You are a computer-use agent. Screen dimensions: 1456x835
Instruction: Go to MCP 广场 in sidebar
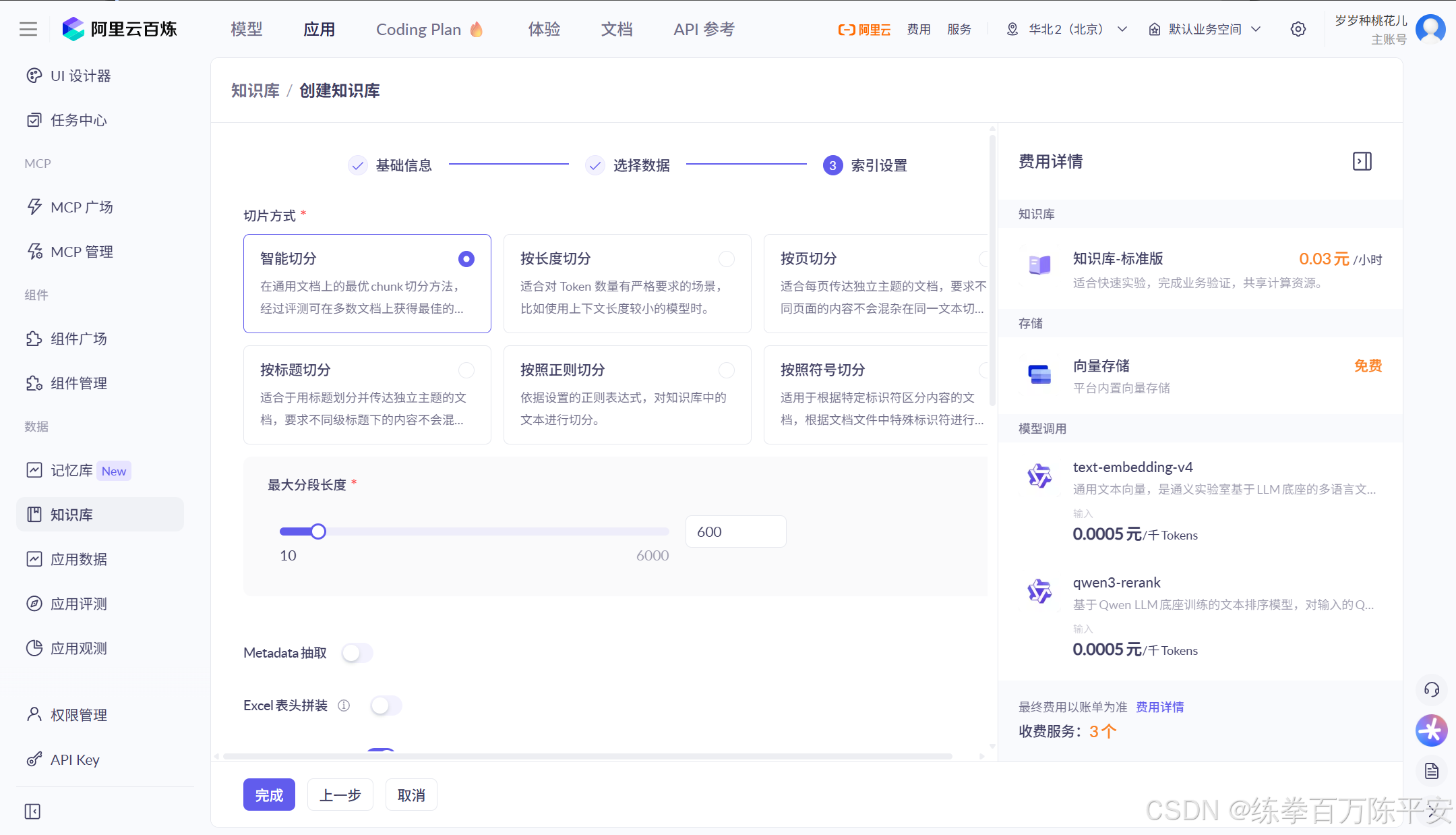82,207
